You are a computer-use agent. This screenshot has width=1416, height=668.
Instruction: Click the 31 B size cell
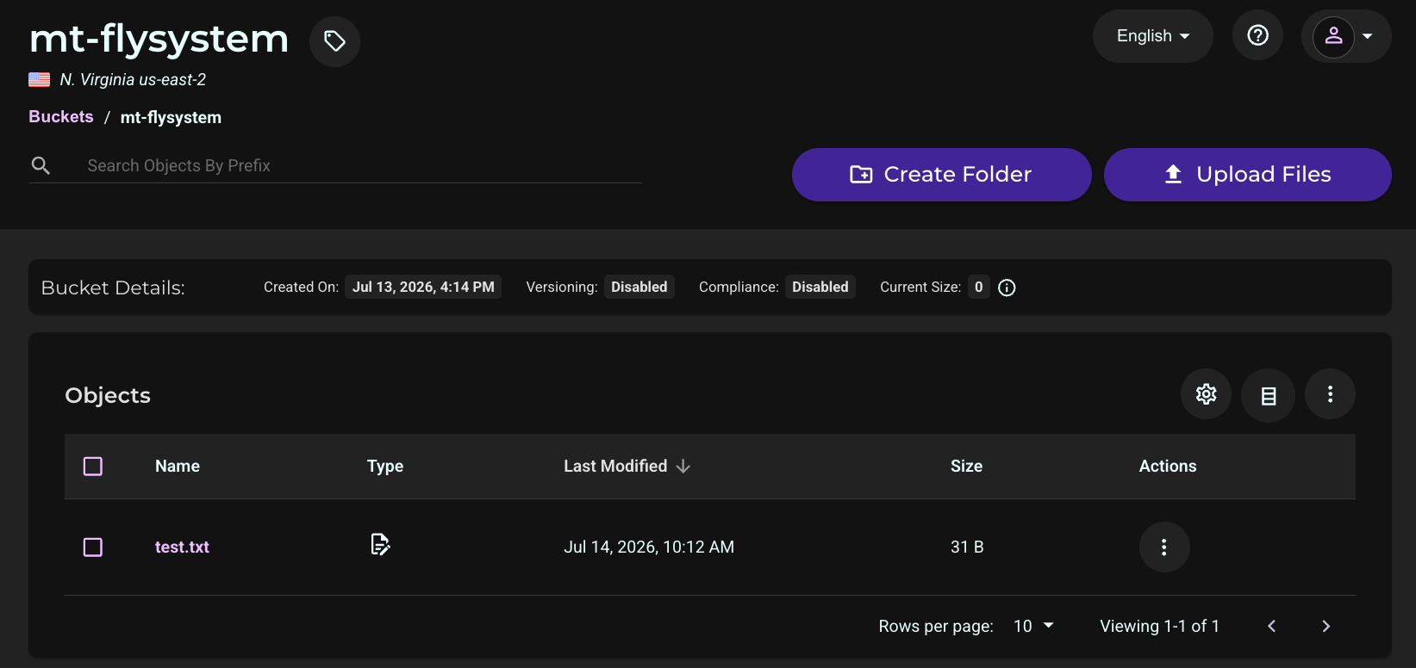(967, 547)
